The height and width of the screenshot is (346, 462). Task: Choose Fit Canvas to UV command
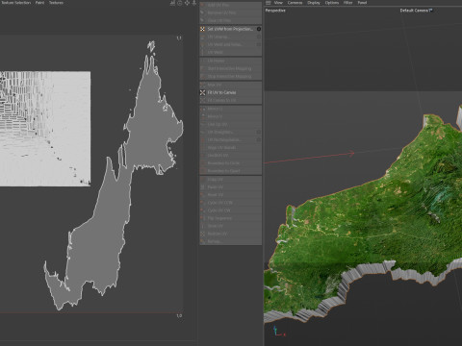[x=230, y=100]
